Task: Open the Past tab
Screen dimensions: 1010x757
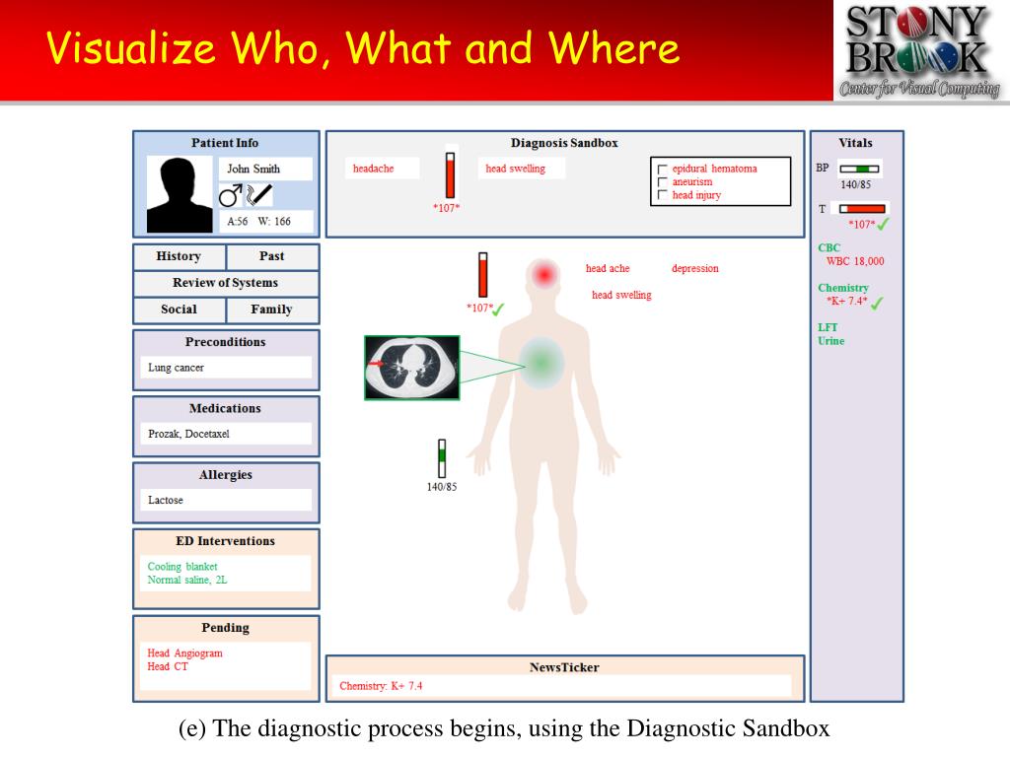Action: [272, 256]
